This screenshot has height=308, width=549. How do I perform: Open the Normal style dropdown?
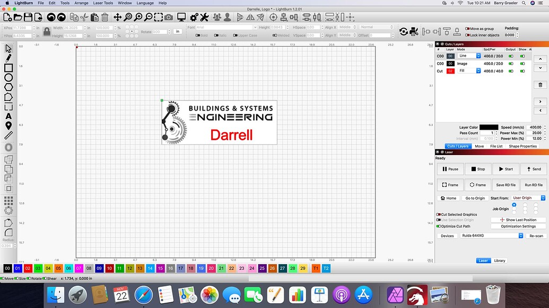pyautogui.click(x=377, y=27)
